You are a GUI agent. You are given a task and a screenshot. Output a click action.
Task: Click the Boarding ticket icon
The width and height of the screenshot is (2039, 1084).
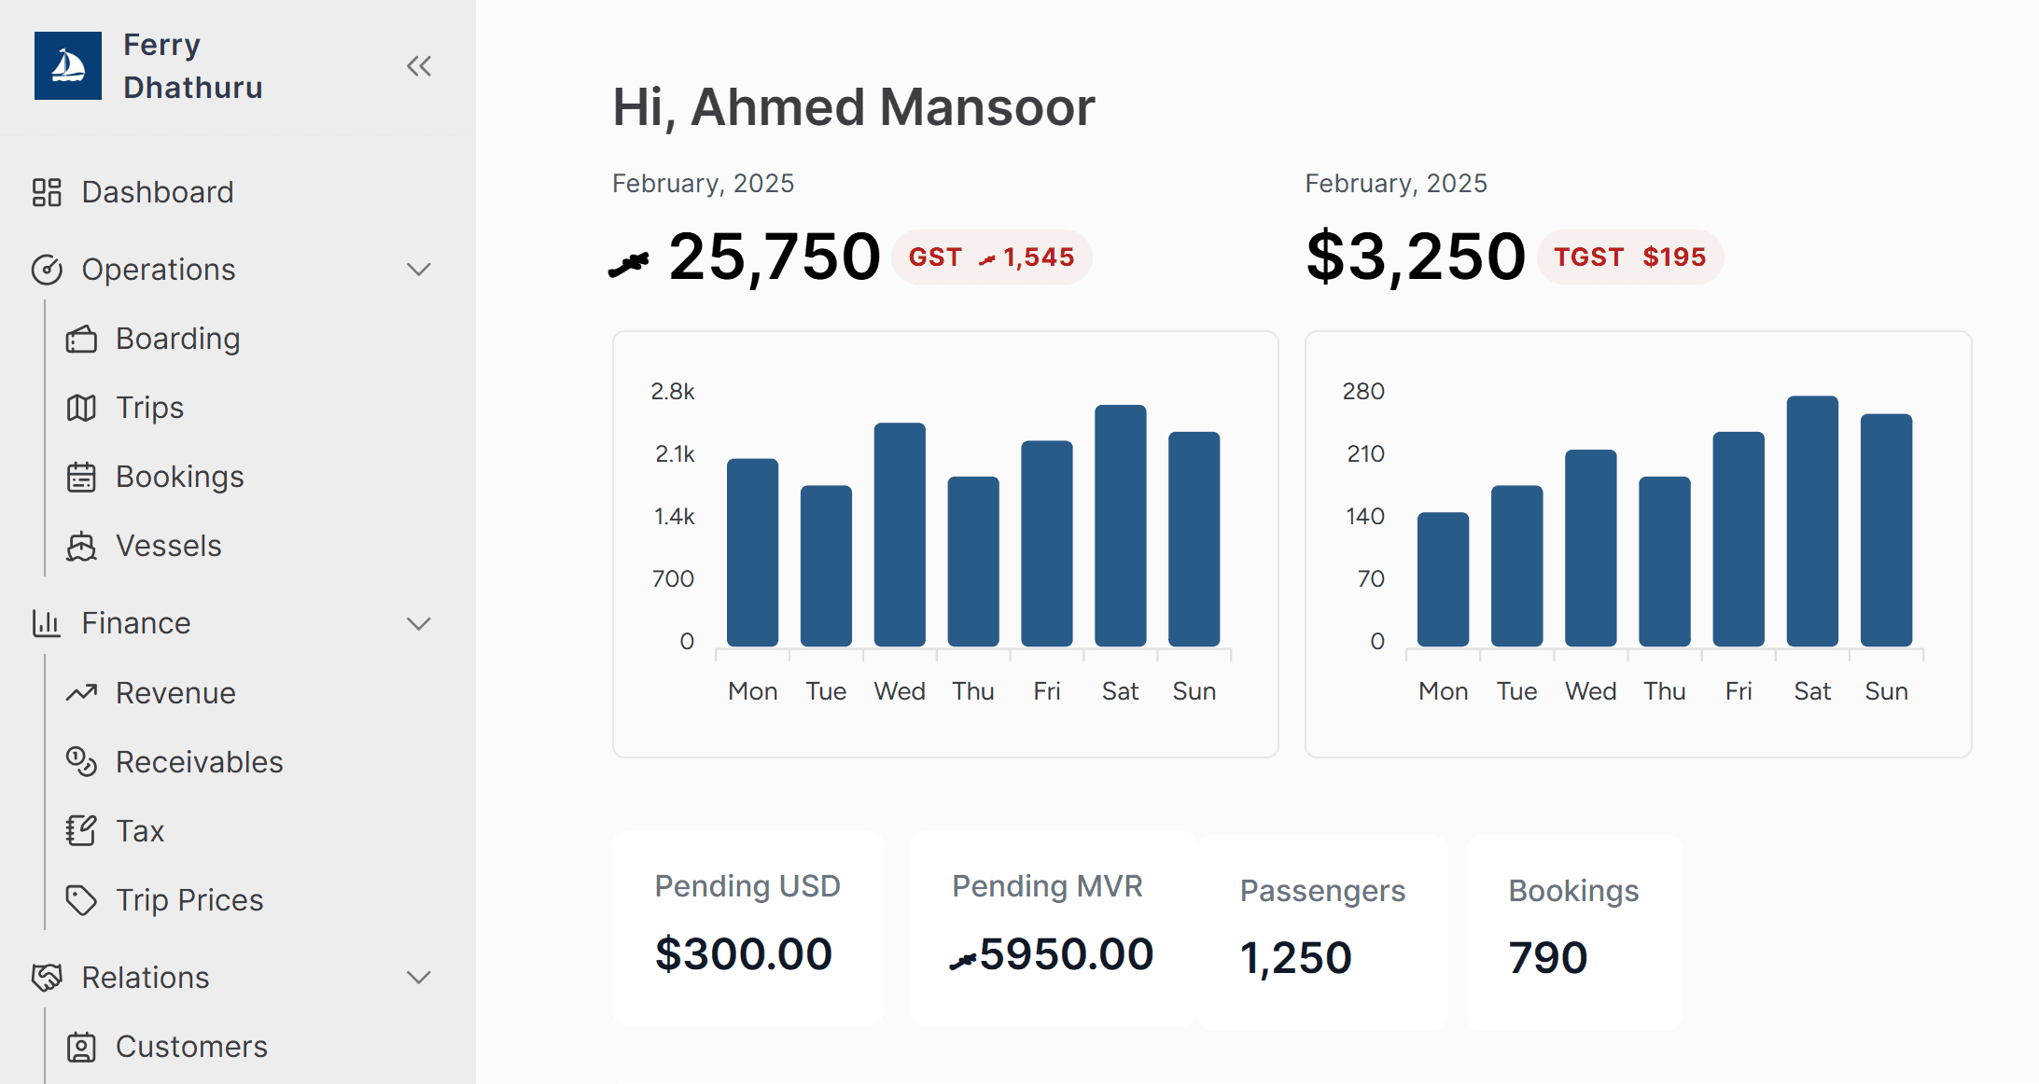[x=81, y=339]
